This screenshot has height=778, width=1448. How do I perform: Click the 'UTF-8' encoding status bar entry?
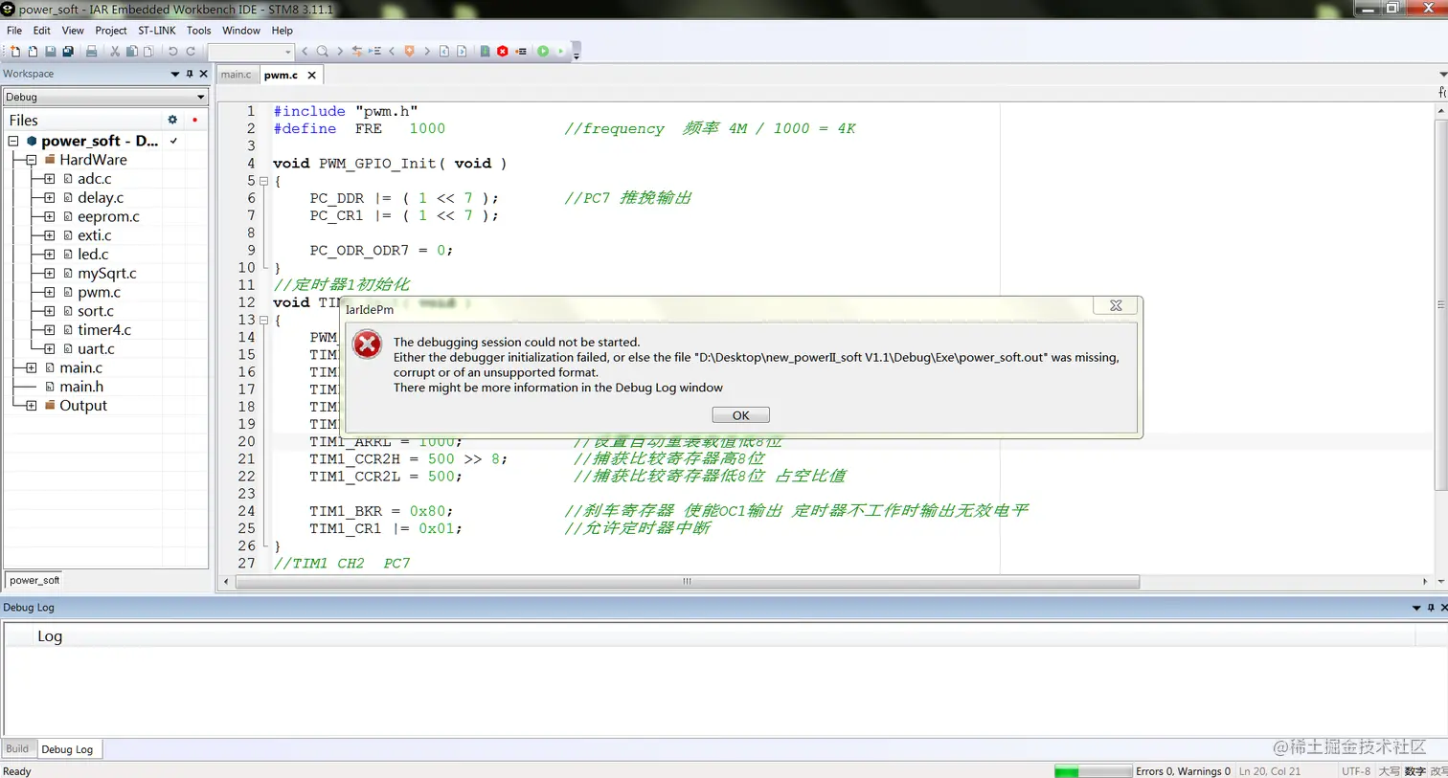pyautogui.click(x=1356, y=771)
